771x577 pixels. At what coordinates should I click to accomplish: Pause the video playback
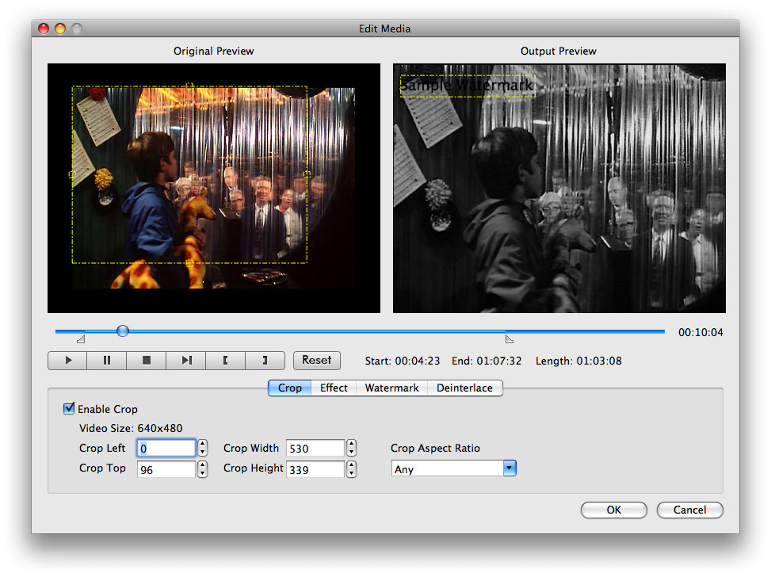(x=107, y=361)
